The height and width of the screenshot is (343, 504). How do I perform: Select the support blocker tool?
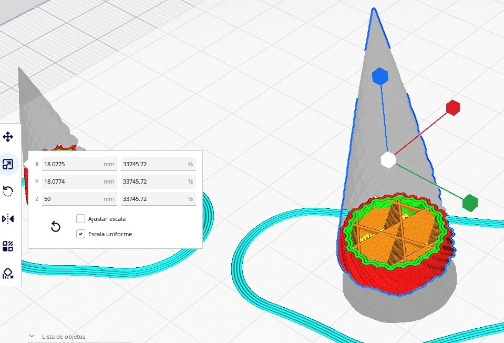coord(8,274)
